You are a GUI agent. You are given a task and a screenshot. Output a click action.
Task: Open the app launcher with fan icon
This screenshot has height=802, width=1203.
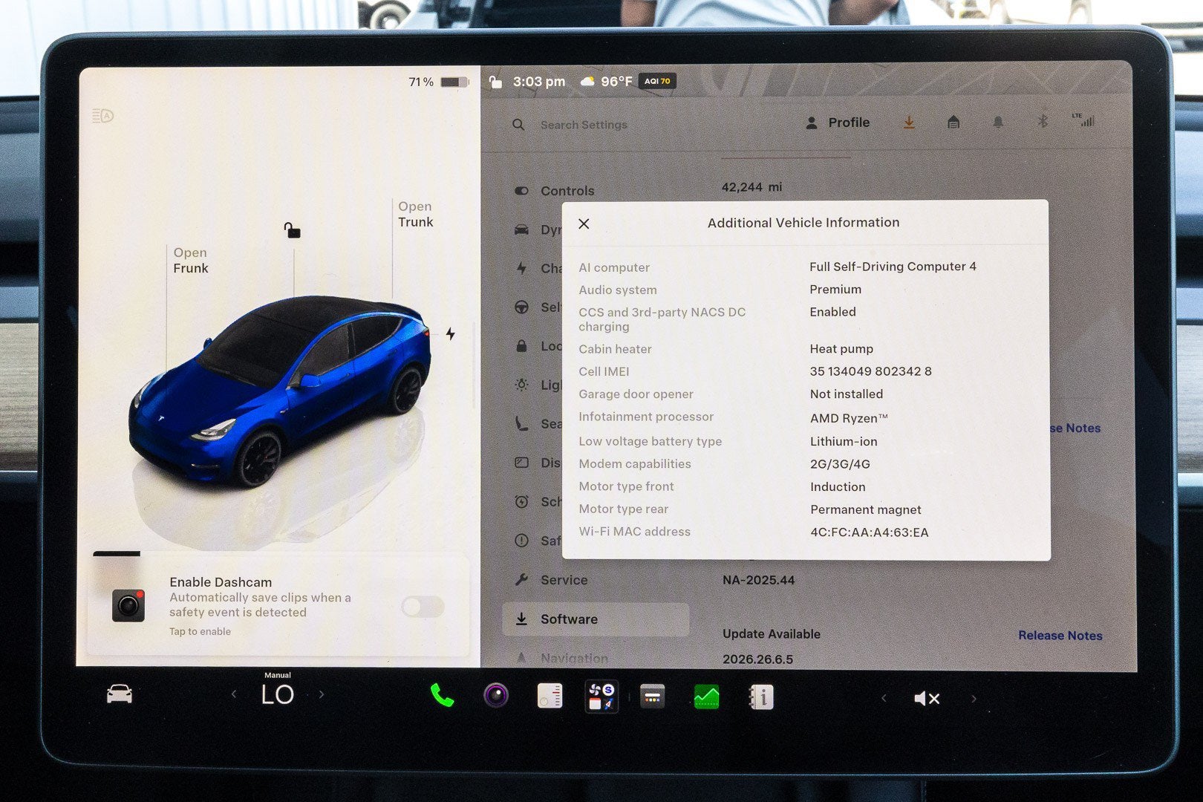tap(601, 697)
